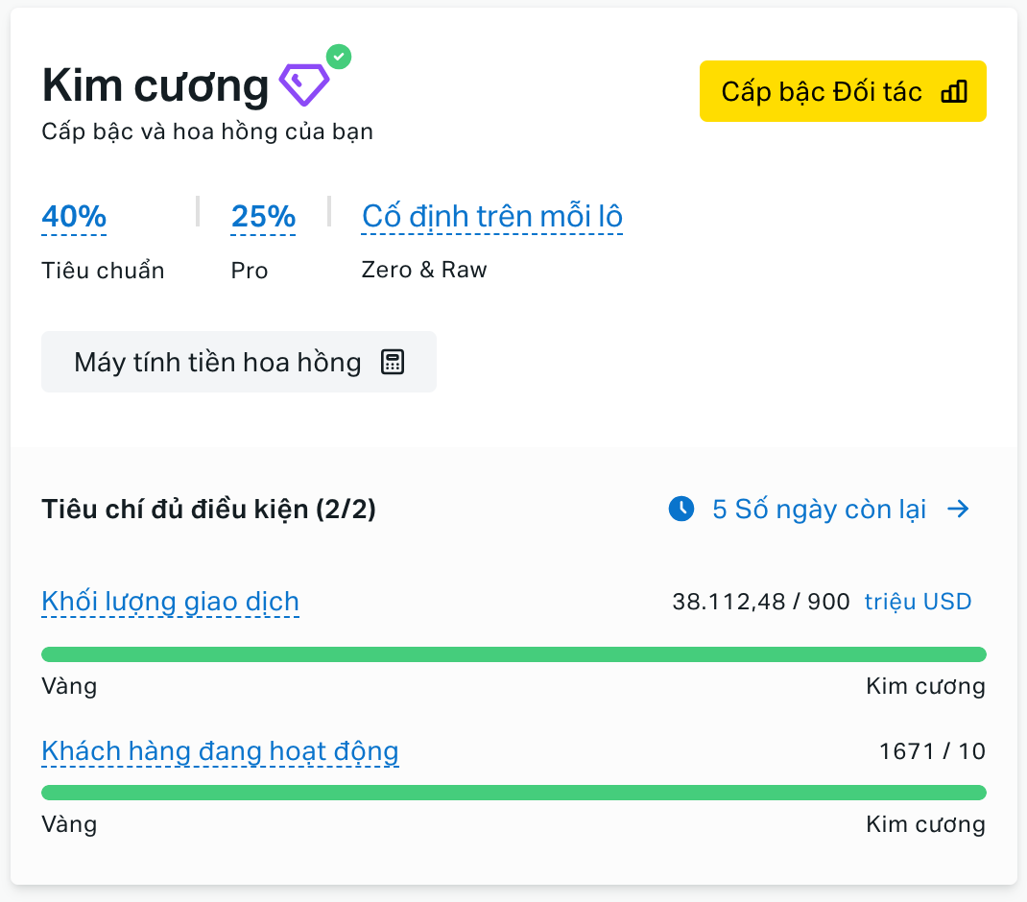Click the blue clock icon
1027x902 pixels.
[681, 509]
